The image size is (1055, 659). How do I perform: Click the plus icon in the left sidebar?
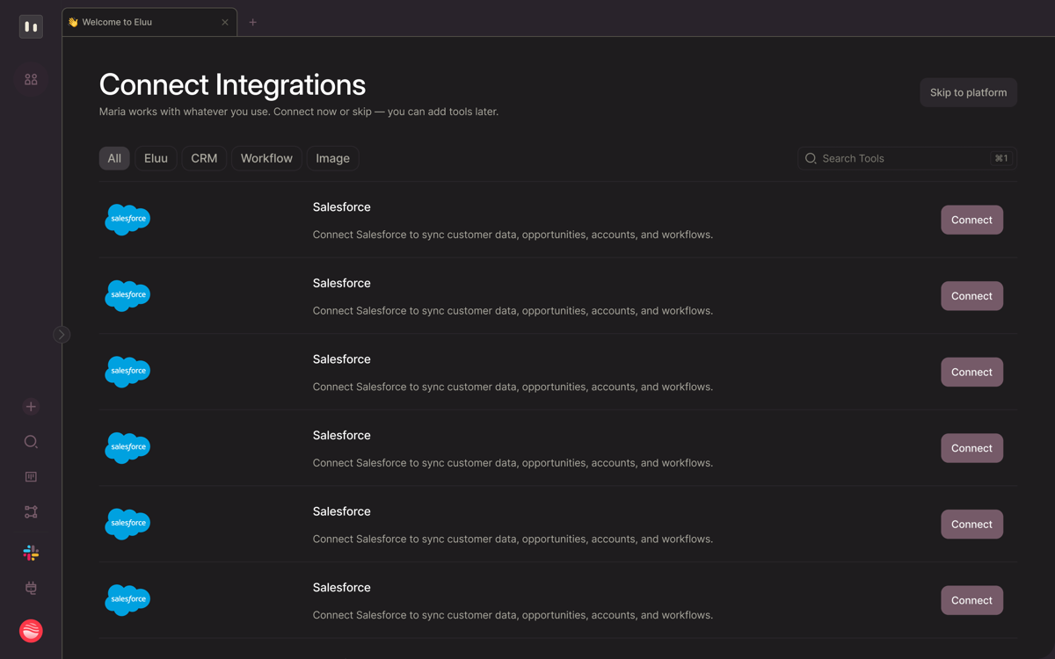pyautogui.click(x=31, y=407)
